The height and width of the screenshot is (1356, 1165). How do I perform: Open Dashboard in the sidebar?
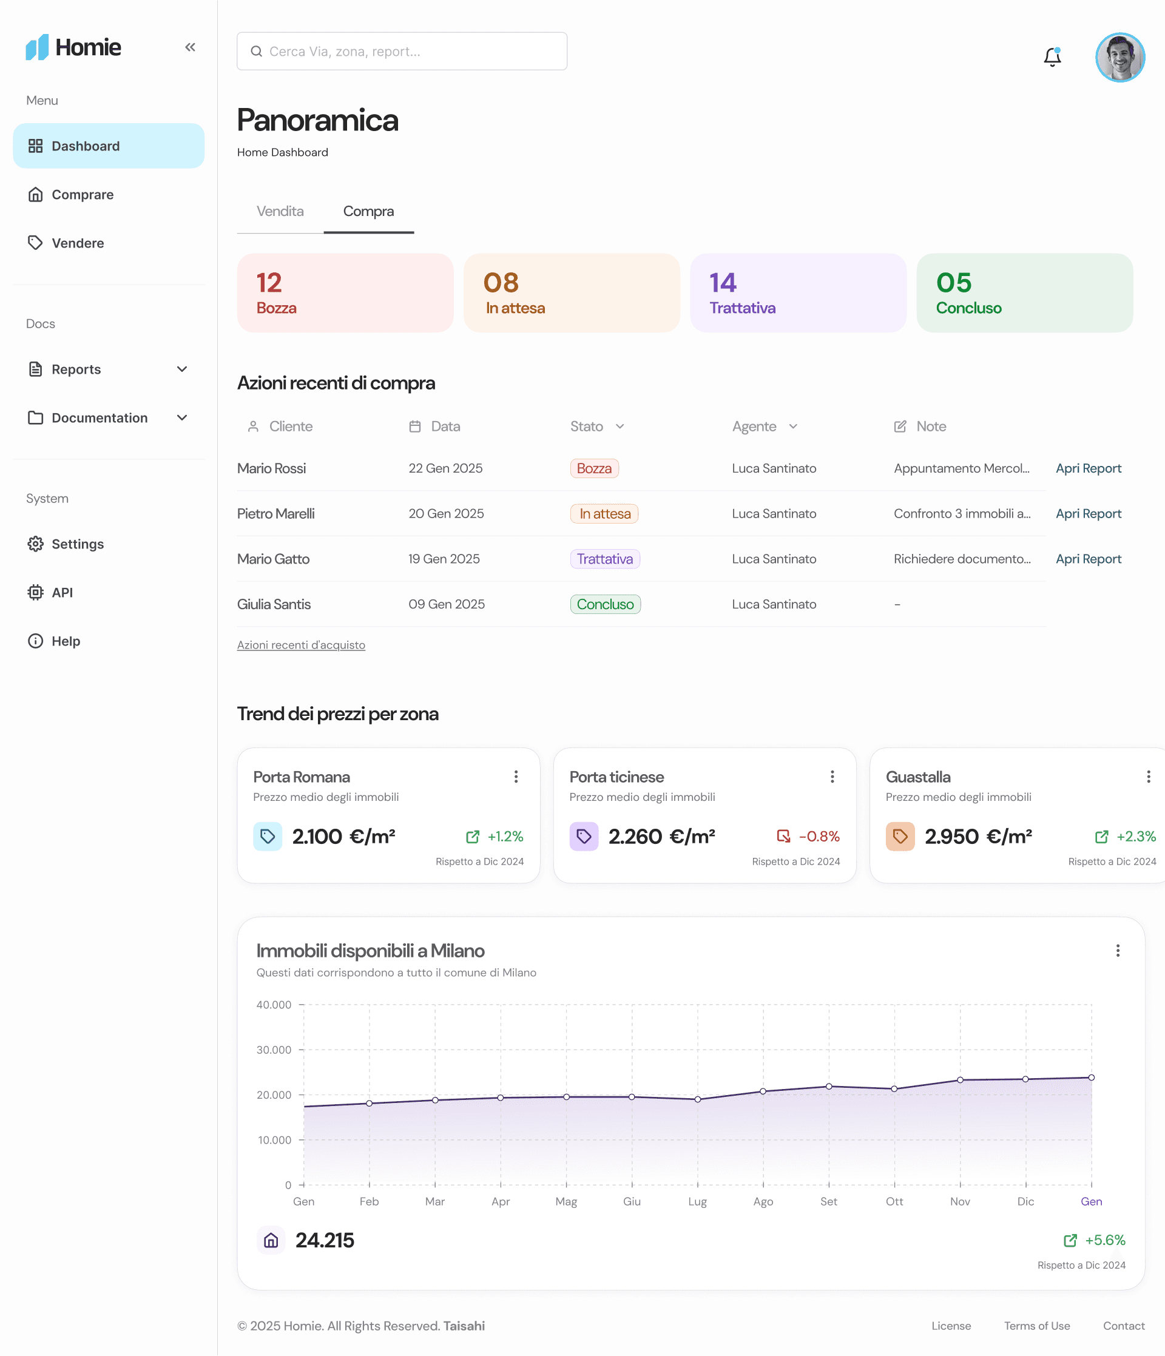coord(109,146)
